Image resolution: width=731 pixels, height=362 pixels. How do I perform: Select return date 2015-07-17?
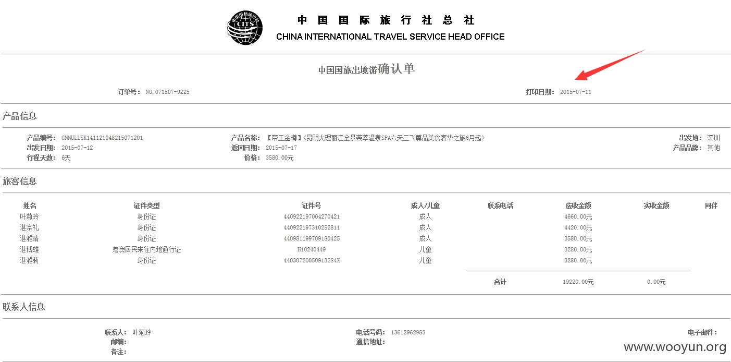(281, 148)
